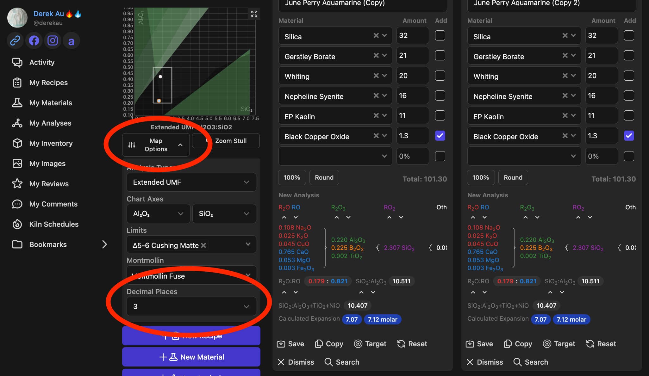Click the white point on the Stull chart
The height and width of the screenshot is (376, 649).
coord(160,77)
